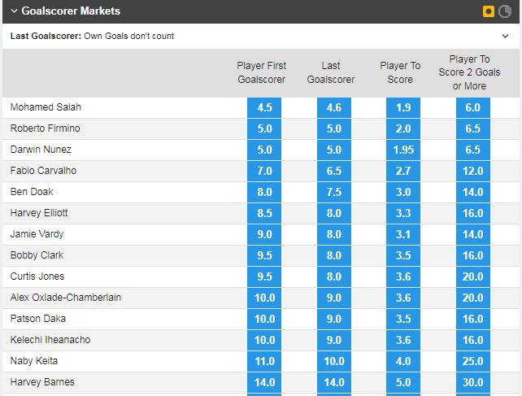This screenshot has width=522, height=396.
Task: Click the Goalscorer Markets header title
Action: (x=71, y=11)
